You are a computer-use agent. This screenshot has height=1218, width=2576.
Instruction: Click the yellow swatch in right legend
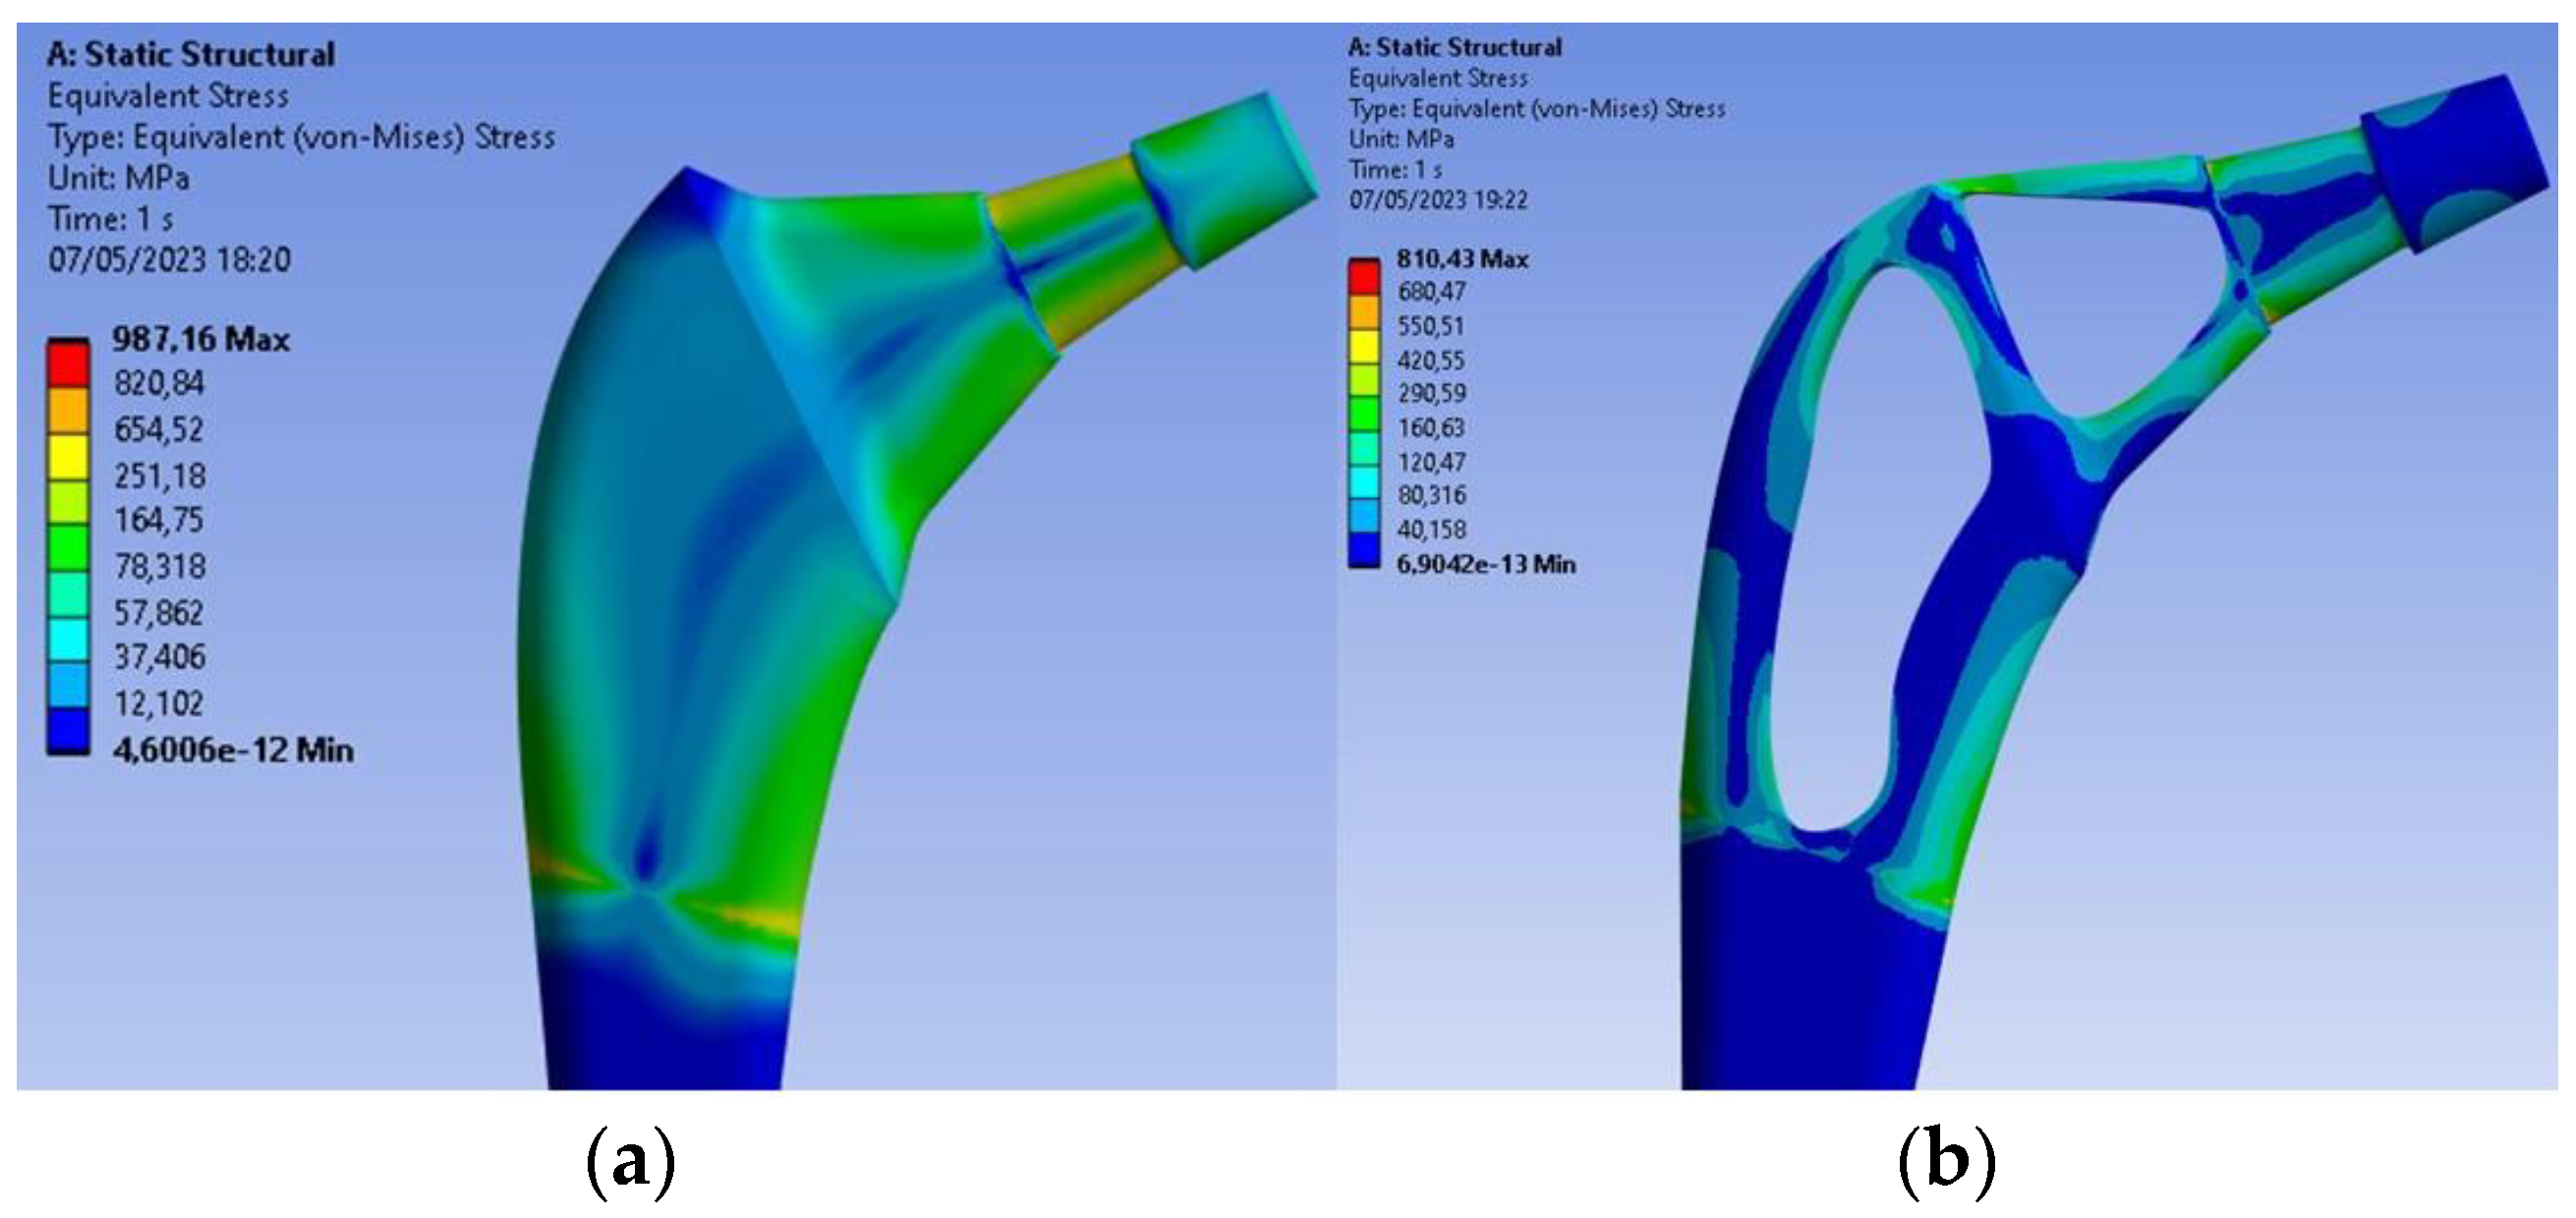coord(1363,346)
